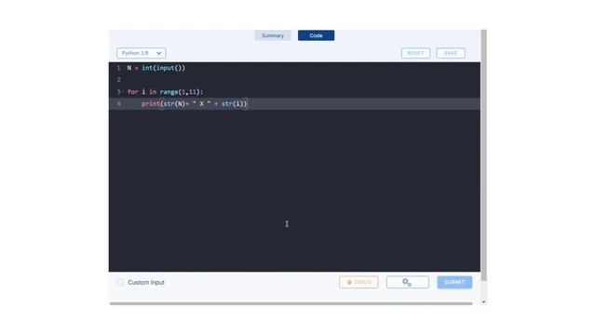The width and height of the screenshot is (596, 335).
Task: Click the DEBUG button
Action: coord(359,282)
